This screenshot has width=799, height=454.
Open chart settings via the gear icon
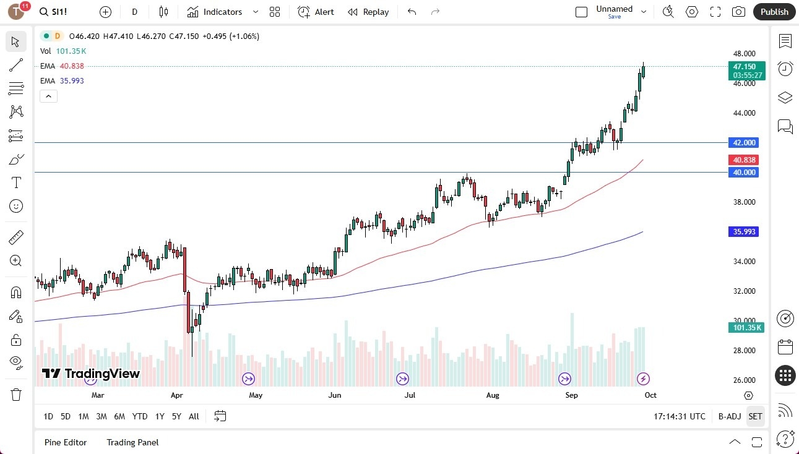pos(691,11)
